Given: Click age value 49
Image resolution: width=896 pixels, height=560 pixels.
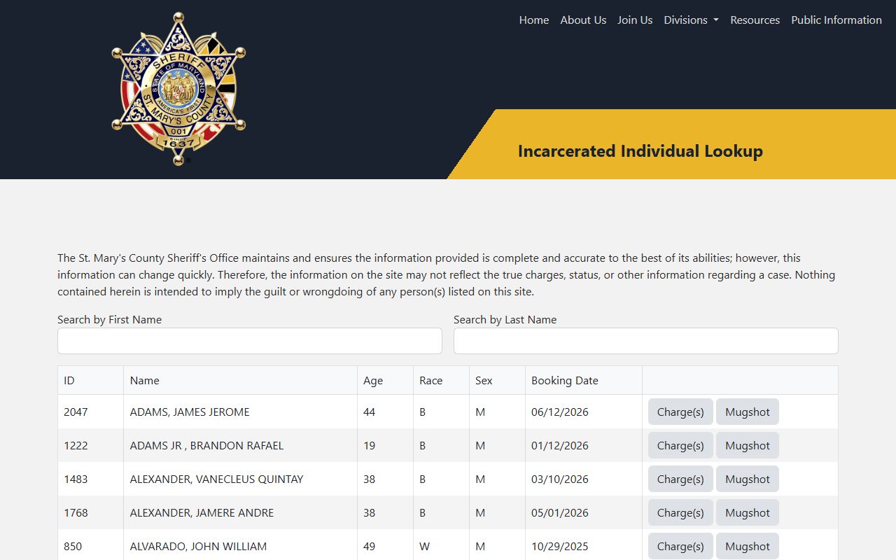Looking at the screenshot, I should click(x=370, y=546).
